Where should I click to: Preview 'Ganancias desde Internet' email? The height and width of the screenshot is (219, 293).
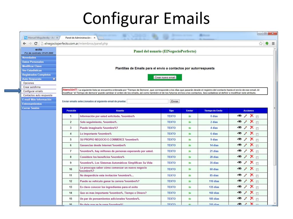(x=239, y=145)
